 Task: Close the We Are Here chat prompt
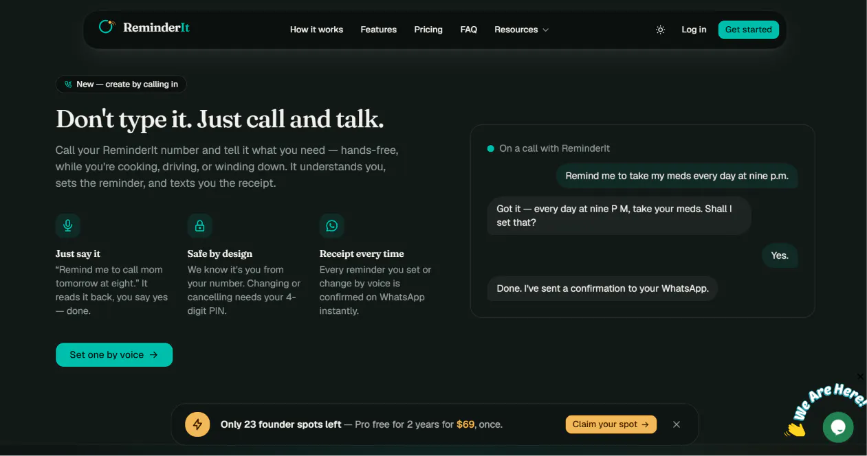pyautogui.click(x=860, y=376)
